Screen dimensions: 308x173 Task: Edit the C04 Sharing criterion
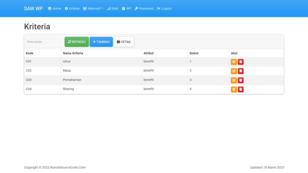234,89
